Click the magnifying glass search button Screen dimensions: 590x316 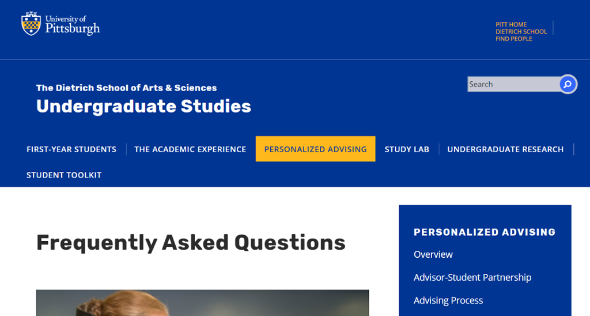568,84
